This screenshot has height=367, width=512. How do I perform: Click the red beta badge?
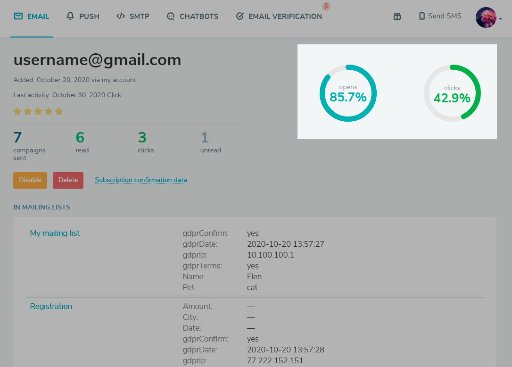coord(326,6)
